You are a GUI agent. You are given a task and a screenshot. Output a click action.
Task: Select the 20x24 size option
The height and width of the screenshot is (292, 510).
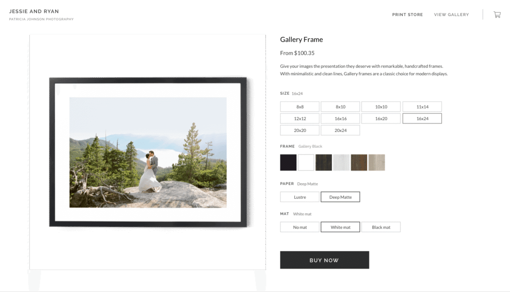coord(340,130)
